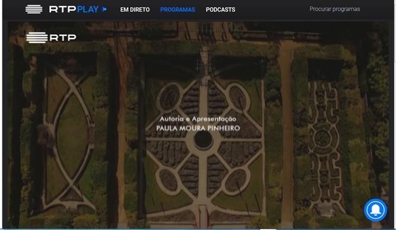The height and width of the screenshot is (230, 396).
Task: Click the video player showing the garden
Action: pos(198,125)
